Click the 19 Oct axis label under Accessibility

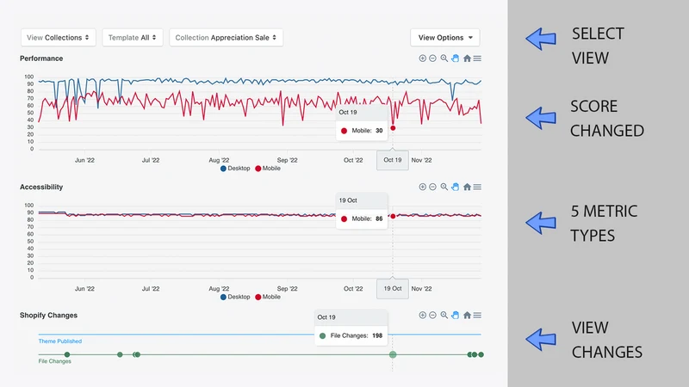point(393,289)
